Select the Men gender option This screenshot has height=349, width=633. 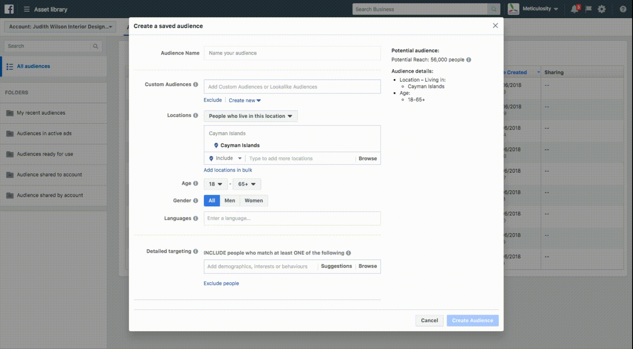[x=230, y=200]
